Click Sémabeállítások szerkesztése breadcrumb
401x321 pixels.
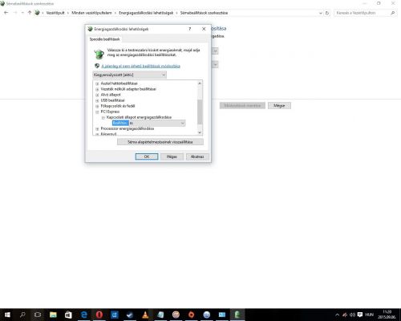(204, 13)
